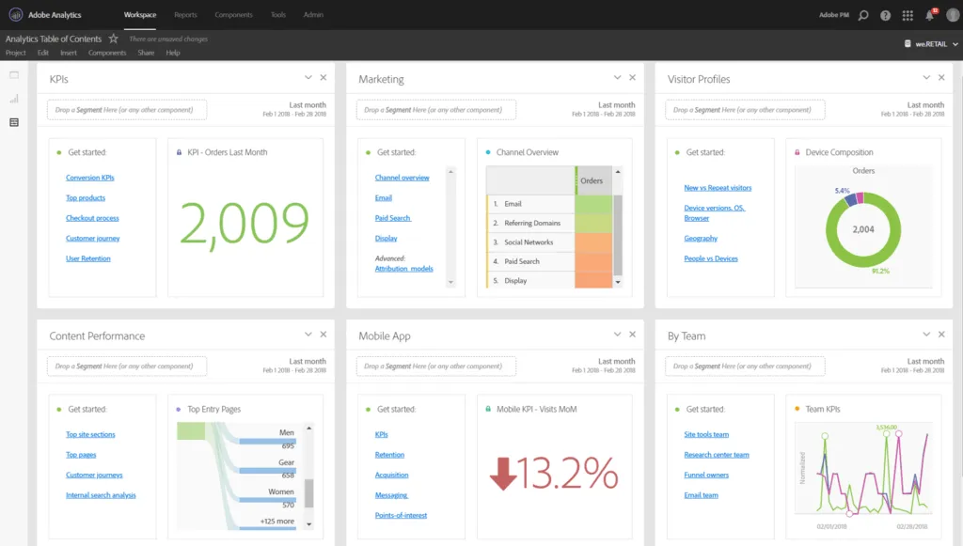Open the Visualizations bar chart icon in left rail
This screenshot has height=546, width=963.
coord(14,99)
